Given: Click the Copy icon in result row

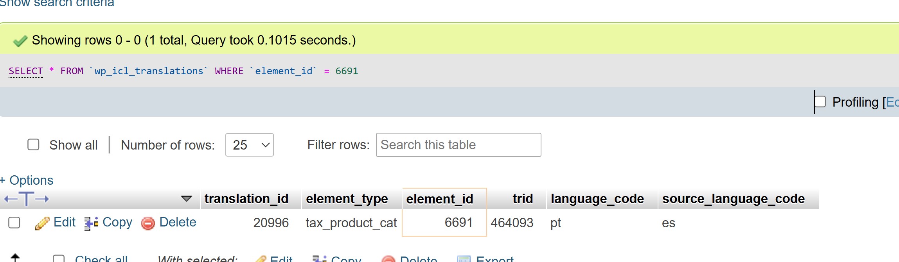Looking at the screenshot, I should pos(91,223).
